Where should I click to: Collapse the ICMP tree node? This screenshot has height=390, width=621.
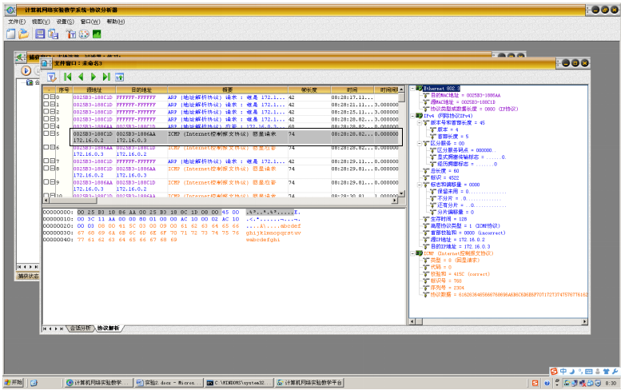click(412, 253)
